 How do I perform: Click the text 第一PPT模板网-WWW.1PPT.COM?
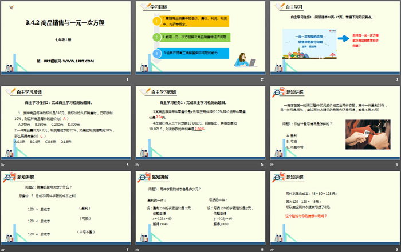[x=65, y=61]
